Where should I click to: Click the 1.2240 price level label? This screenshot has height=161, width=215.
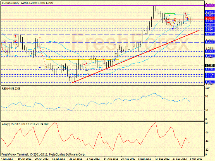point(210,69)
